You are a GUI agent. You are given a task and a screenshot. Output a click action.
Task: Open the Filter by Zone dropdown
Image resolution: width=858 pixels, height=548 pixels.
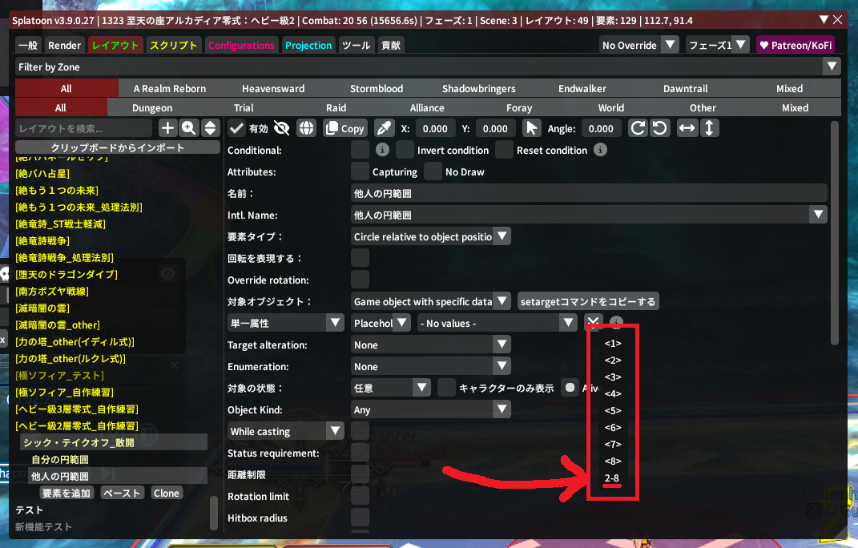coord(428,67)
